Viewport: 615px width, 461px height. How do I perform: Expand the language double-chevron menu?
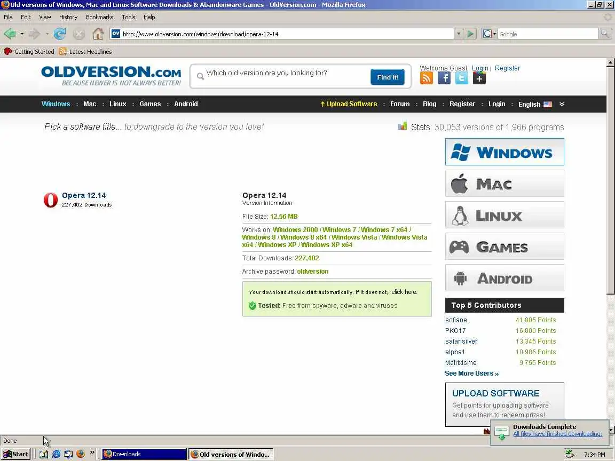[x=562, y=104]
